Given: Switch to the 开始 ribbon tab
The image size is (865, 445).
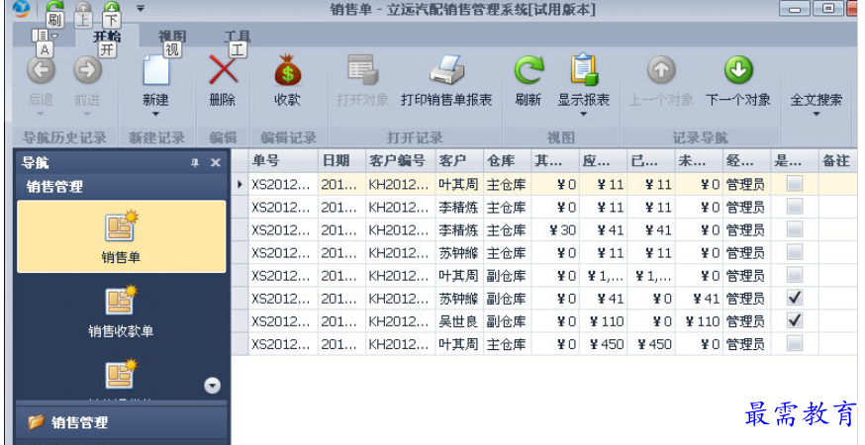Looking at the screenshot, I should pyautogui.click(x=107, y=37).
